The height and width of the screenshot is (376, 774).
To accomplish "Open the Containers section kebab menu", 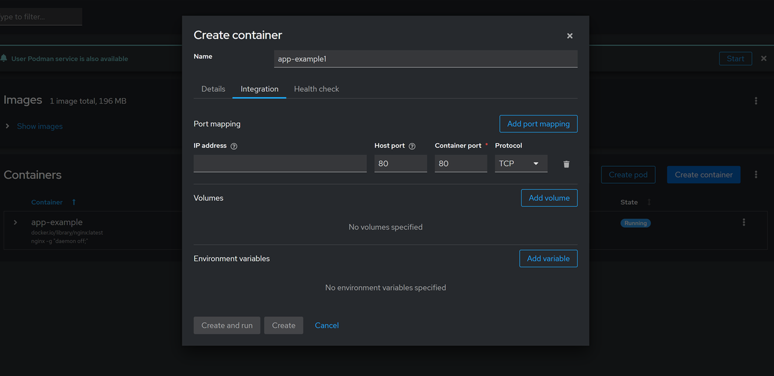I will [x=756, y=175].
